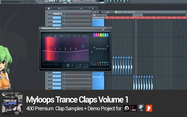The image size is (187, 117).
Task: Click the checkmark icon beside HQ in EQ
Action: [72, 65]
